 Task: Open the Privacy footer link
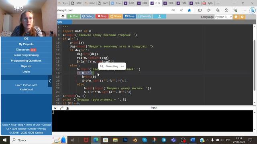[x=42, y=129]
